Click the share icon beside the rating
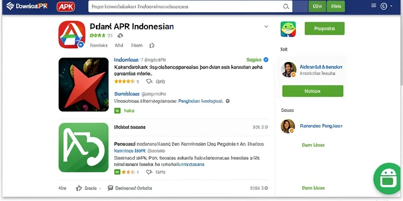This screenshot has width=403, height=201. [120, 36]
